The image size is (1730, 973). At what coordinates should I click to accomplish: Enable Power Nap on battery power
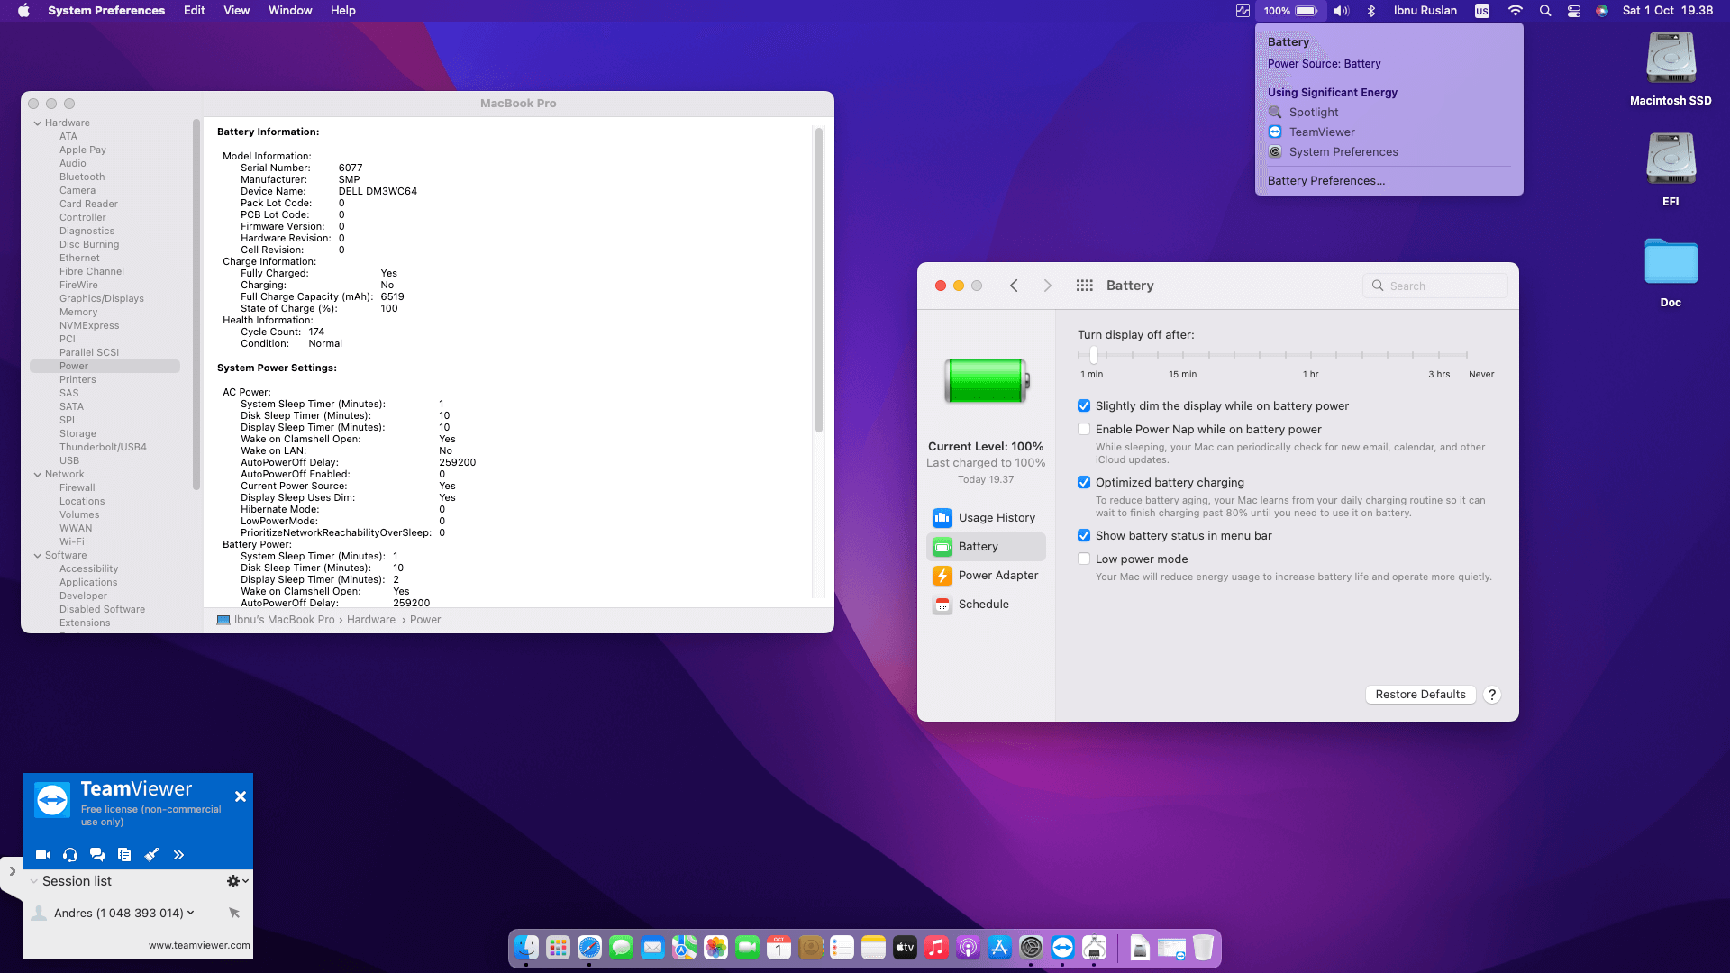pyautogui.click(x=1084, y=430)
